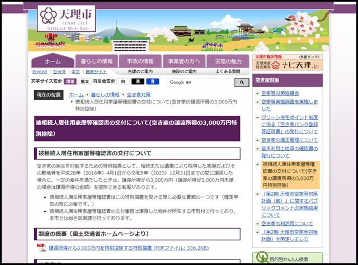Open 空家等実態調査を実施しました sidebar link

pos(290,105)
